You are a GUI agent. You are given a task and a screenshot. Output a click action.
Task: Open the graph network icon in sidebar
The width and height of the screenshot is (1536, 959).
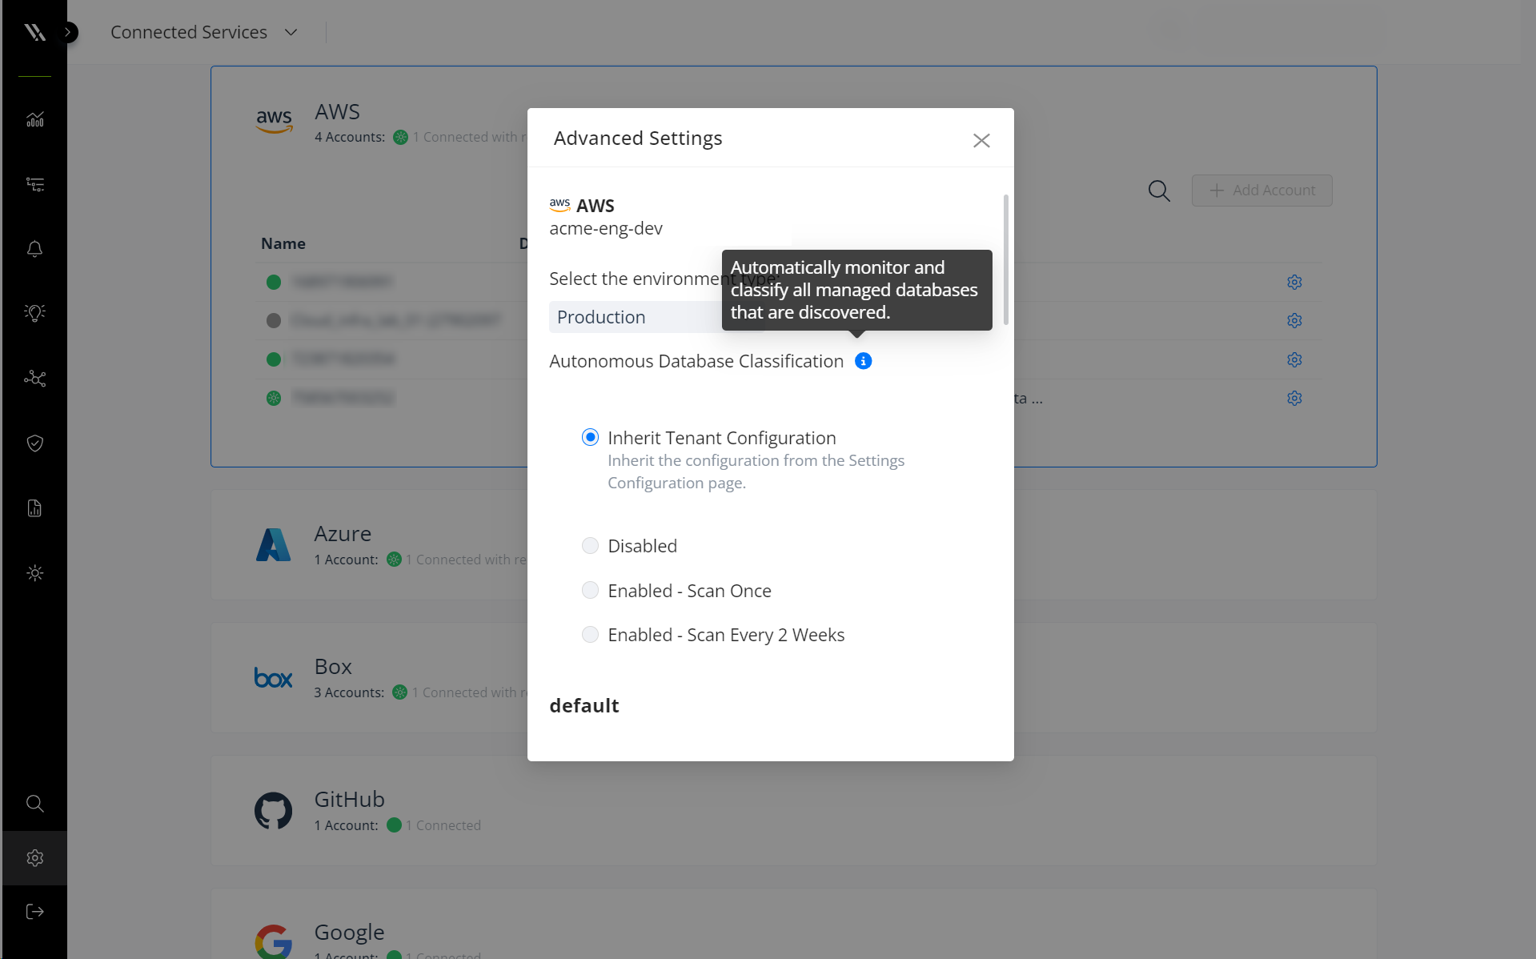(x=34, y=378)
